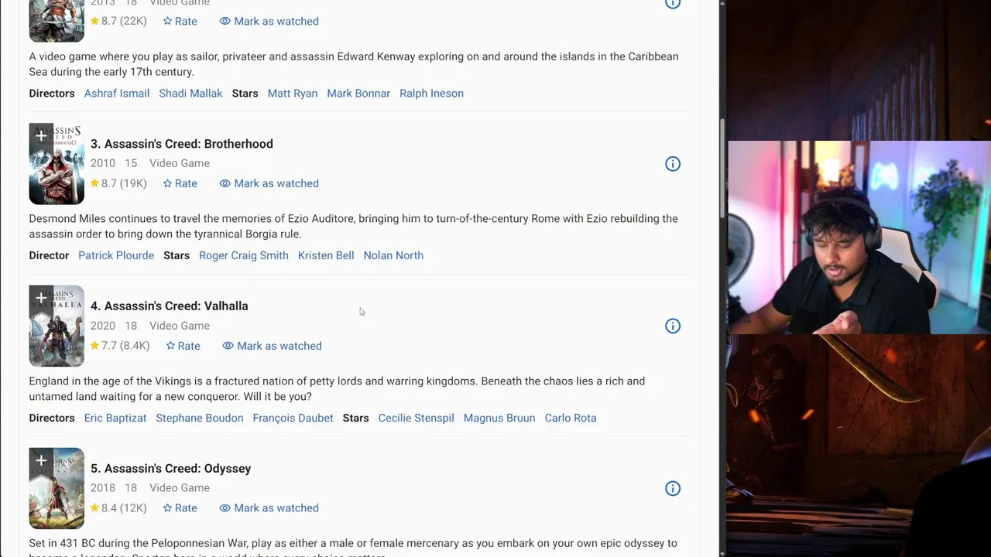
Task: Add Valhalla to watchlist via plus icon
Action: tap(41, 299)
